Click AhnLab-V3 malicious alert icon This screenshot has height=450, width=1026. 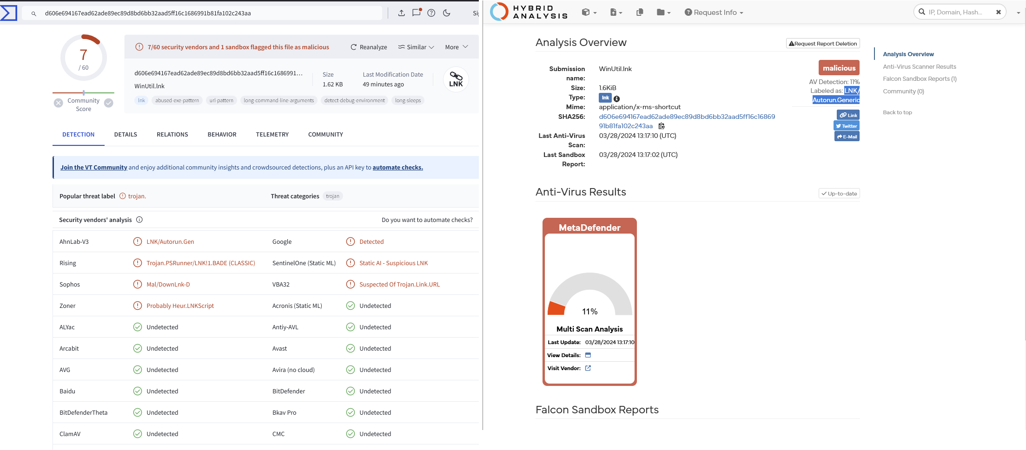tap(138, 241)
